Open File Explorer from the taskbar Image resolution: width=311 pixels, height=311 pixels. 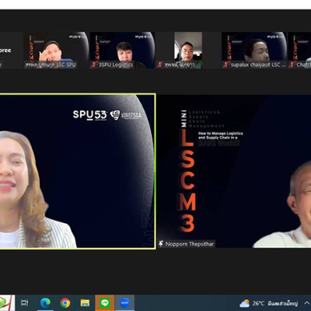(x=85, y=302)
